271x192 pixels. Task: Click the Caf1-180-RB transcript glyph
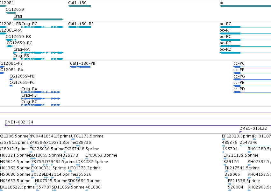80,27
